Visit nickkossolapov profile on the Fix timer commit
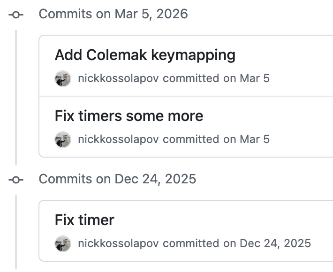The image size is (333, 272). coord(118,243)
